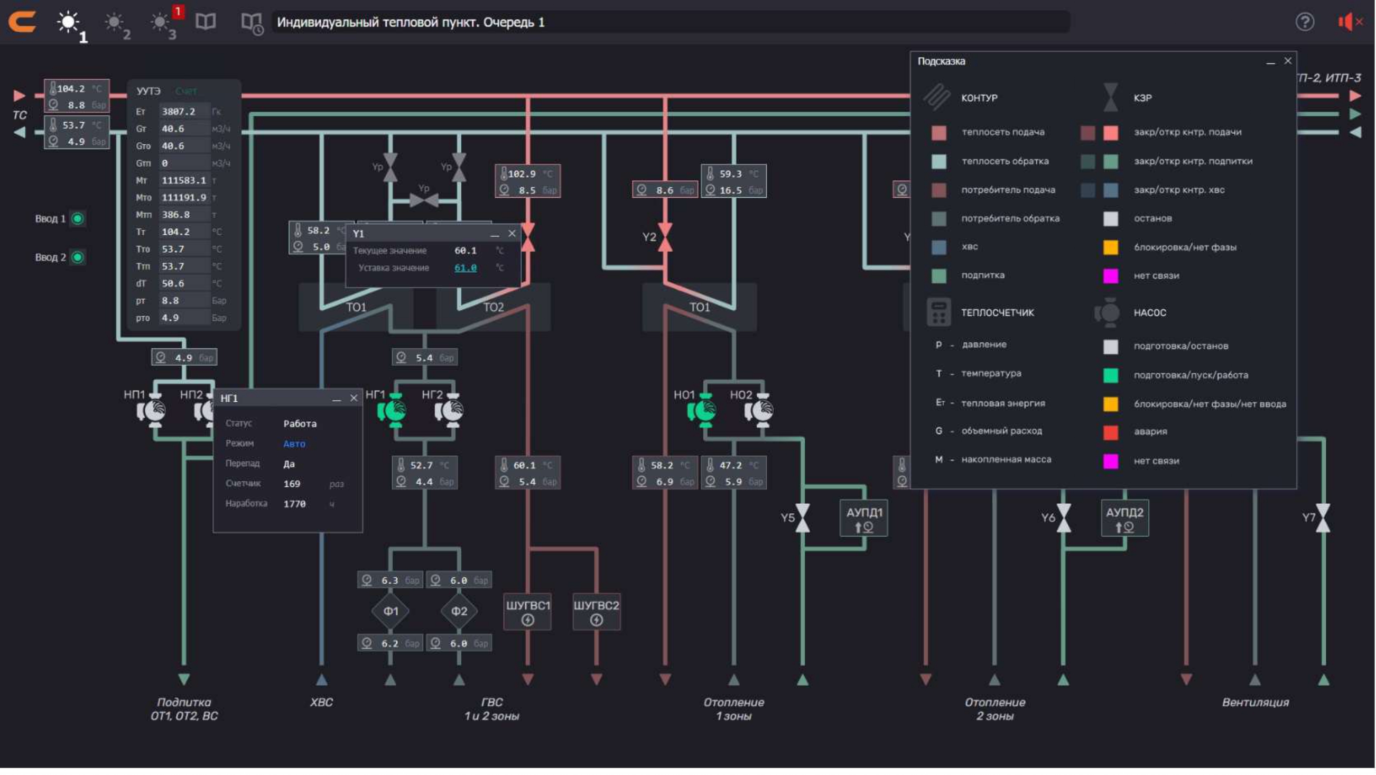The width and height of the screenshot is (1376, 775).
Task: Switch to screen 2 sun tab
Action: (115, 23)
